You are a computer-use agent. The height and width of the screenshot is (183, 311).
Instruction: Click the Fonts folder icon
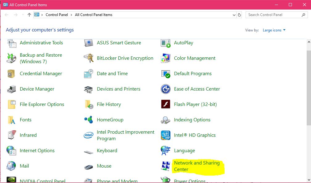click(11, 120)
